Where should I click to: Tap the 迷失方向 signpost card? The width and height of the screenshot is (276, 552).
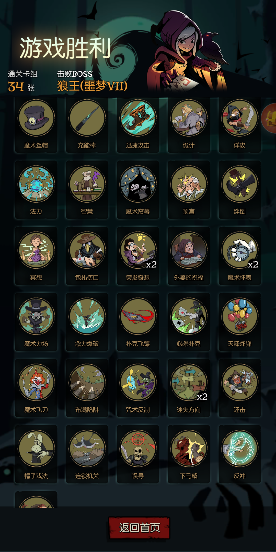coord(189,388)
